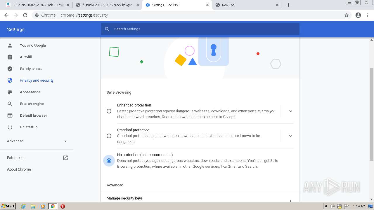
Task: Click the browser back arrow
Action: coord(6,15)
